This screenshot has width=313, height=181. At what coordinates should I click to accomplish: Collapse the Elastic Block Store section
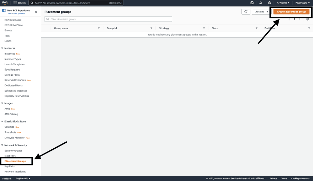point(2,121)
